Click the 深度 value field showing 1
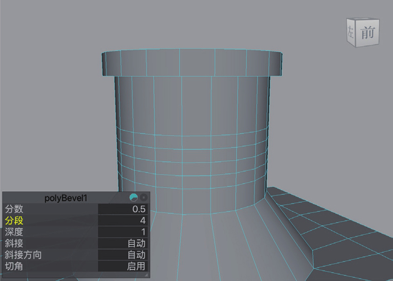Screen dimensions: 393x281 point(123,232)
